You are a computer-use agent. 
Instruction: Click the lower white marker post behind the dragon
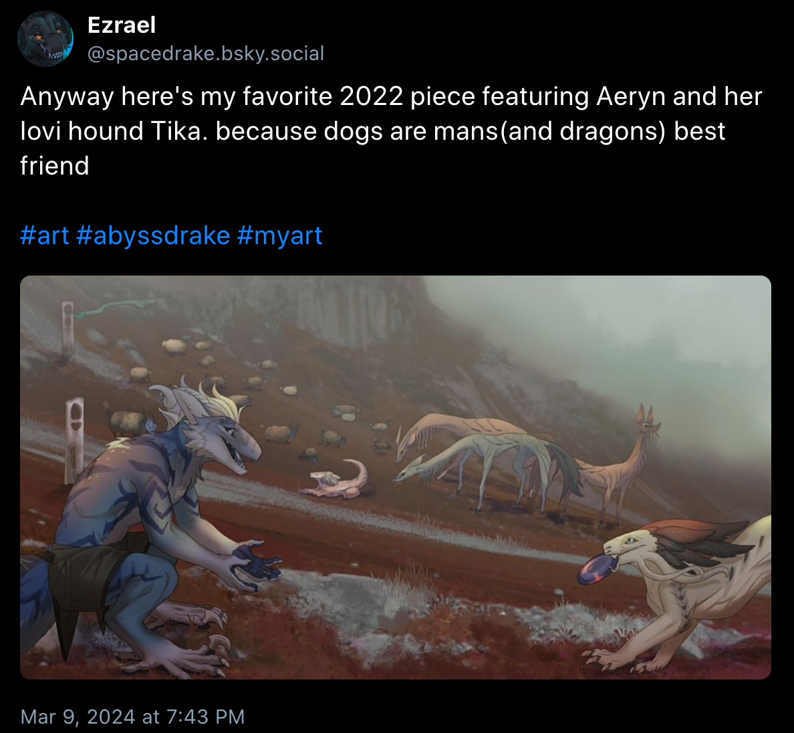pos(74,439)
